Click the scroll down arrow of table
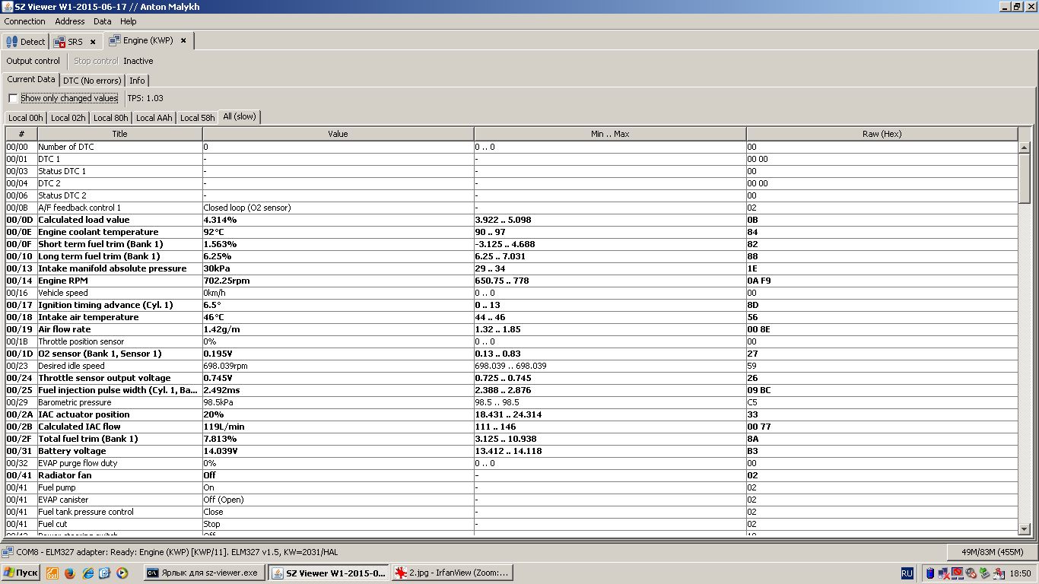 1024,528
